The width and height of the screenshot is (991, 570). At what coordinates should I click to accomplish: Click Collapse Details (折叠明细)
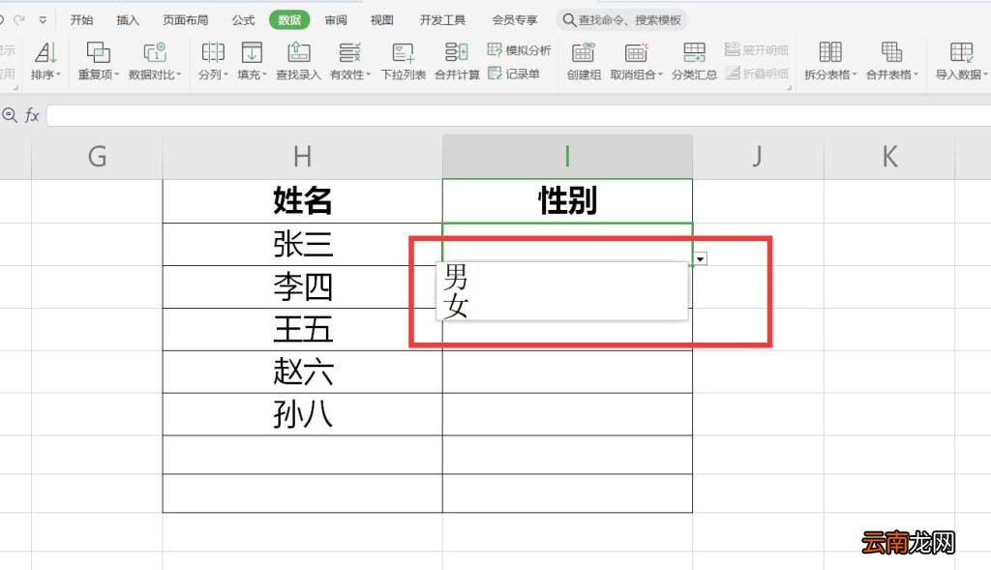click(x=757, y=74)
